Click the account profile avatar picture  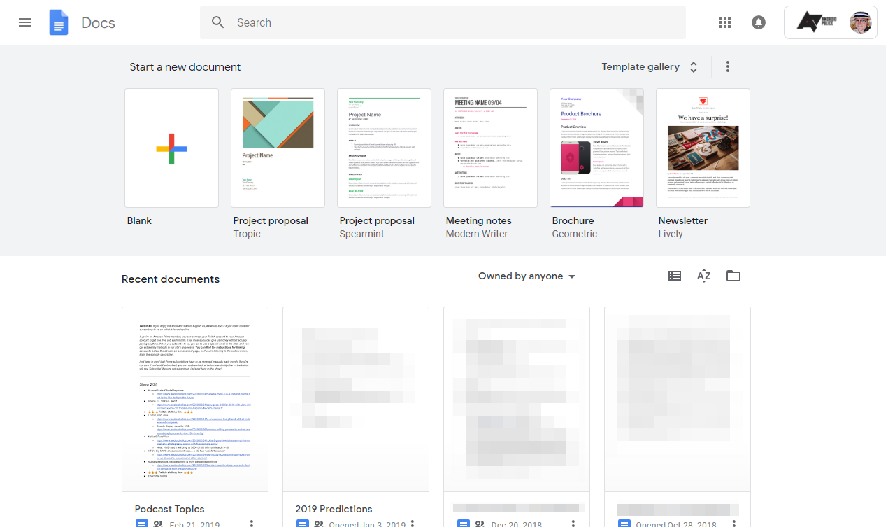[861, 22]
